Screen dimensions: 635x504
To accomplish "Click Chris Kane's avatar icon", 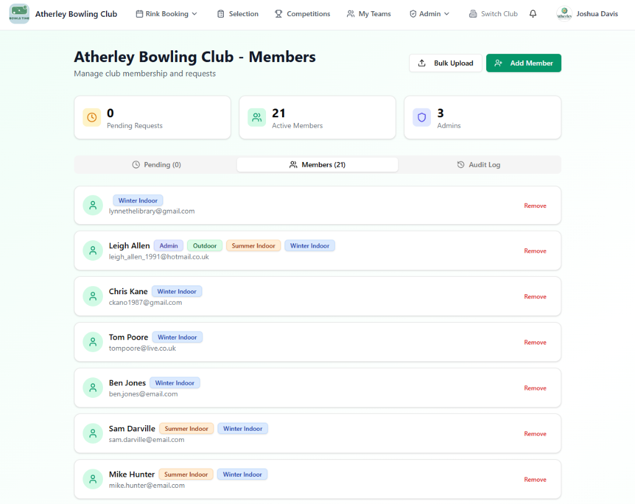I will pyautogui.click(x=93, y=297).
